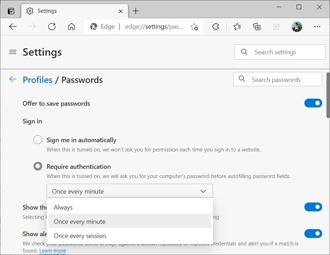Add this page to favorites star icon
The height and width of the screenshot is (255, 330).
[x=194, y=27]
